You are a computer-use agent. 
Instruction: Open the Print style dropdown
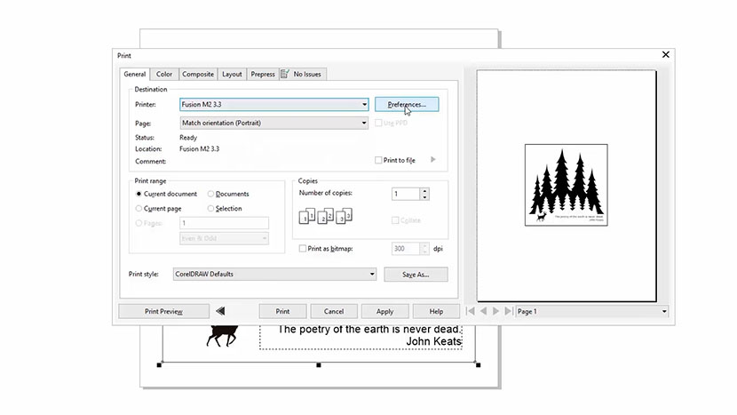tap(371, 275)
